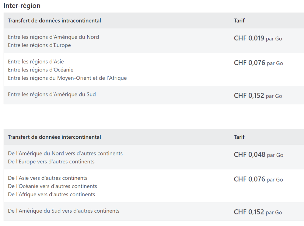Click De l'Océanie vers d'autres continents
Image resolution: width=304 pixels, height=226 pixels.
(x=52, y=186)
